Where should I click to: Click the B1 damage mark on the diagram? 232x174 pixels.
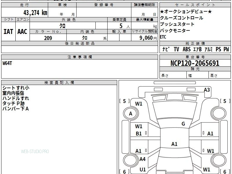139,134
